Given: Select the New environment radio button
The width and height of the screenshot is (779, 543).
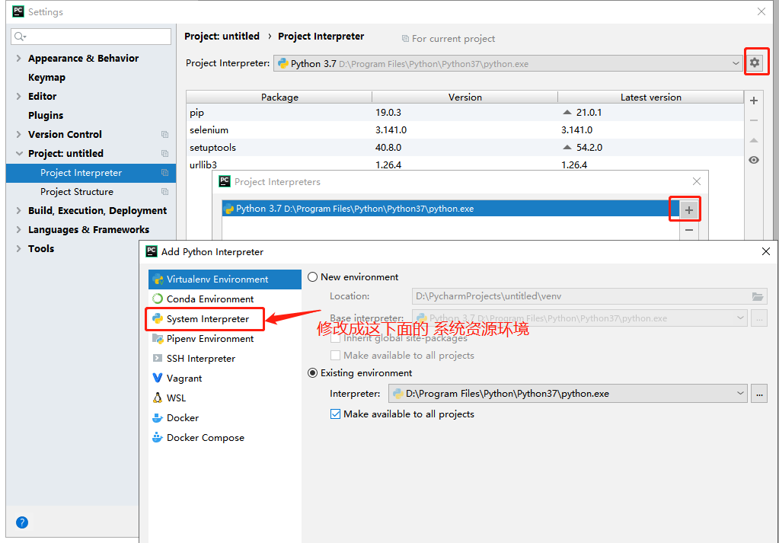Looking at the screenshot, I should 312,277.
